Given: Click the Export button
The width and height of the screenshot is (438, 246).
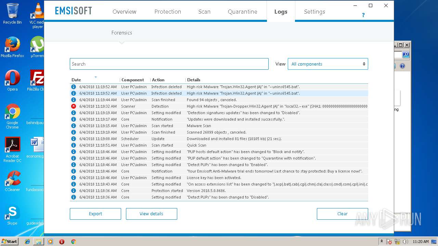Looking at the screenshot, I should click(x=95, y=214).
